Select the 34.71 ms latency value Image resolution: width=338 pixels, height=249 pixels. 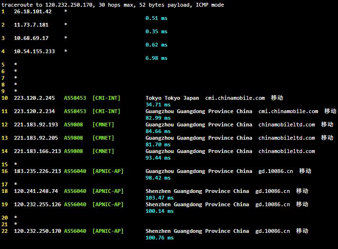(158, 105)
